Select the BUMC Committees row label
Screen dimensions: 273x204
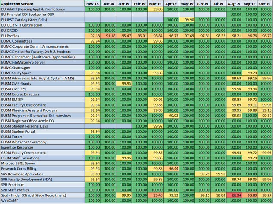click(x=42, y=41)
